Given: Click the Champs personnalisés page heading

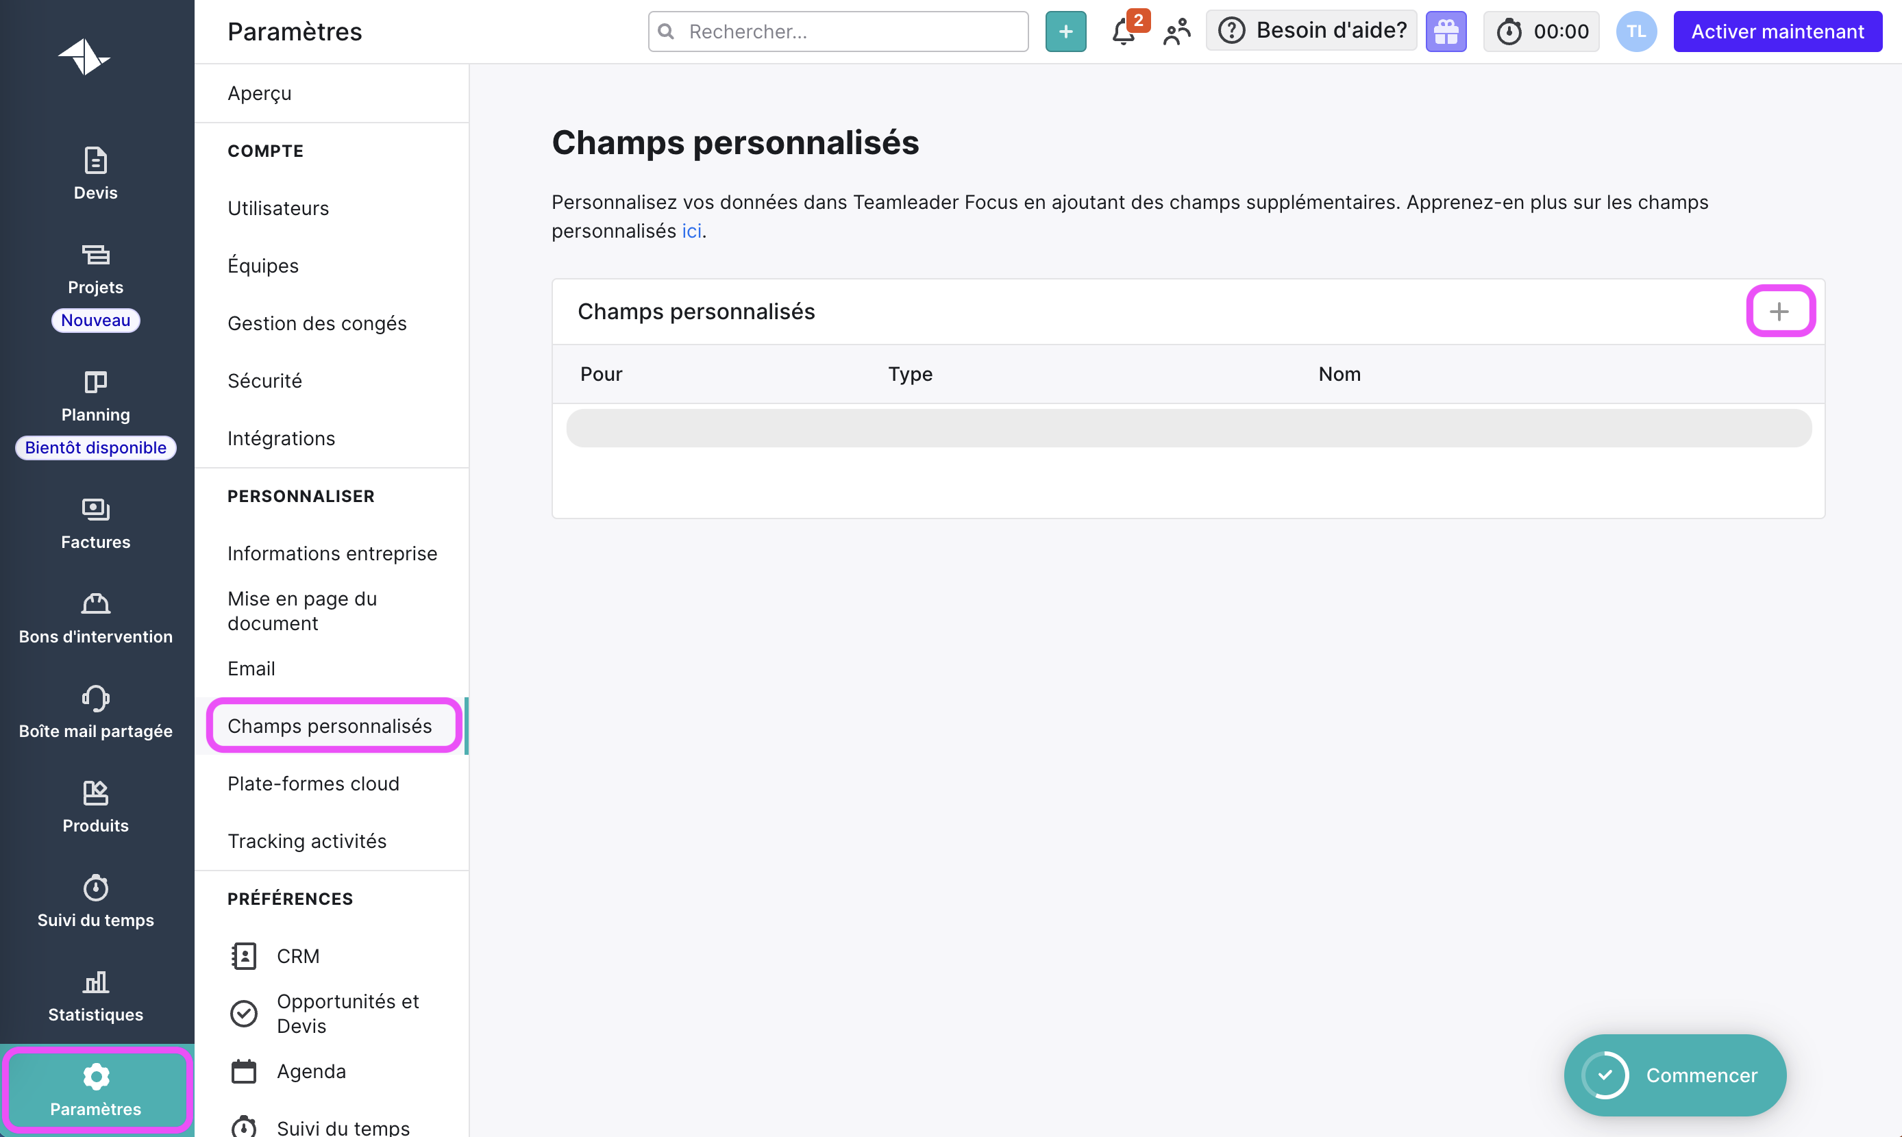Looking at the screenshot, I should [x=735, y=142].
